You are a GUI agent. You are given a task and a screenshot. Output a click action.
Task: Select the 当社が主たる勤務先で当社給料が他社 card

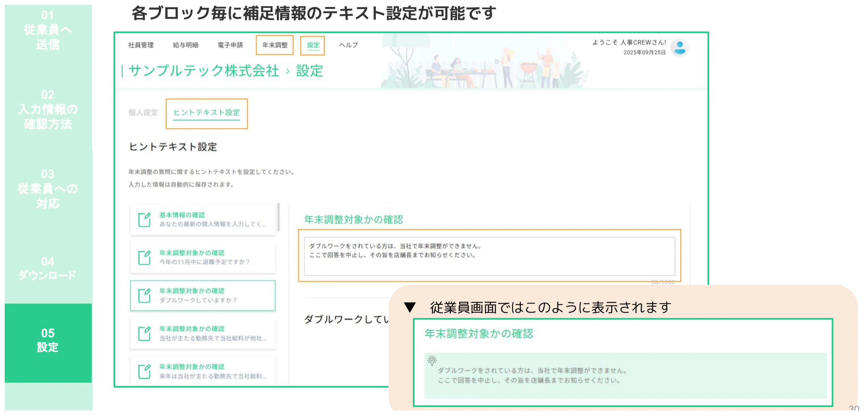click(203, 333)
